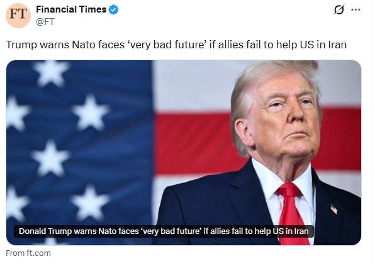This screenshot has height=264, width=375.
Task: Open the three-dot more options menu
Action: click(355, 10)
